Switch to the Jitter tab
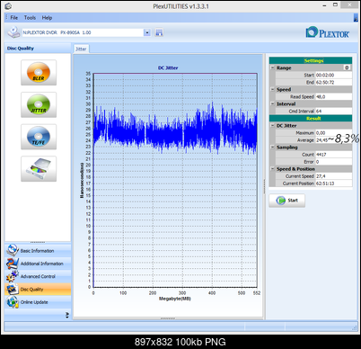Viewport: 361px width, 349px height. tap(81, 49)
